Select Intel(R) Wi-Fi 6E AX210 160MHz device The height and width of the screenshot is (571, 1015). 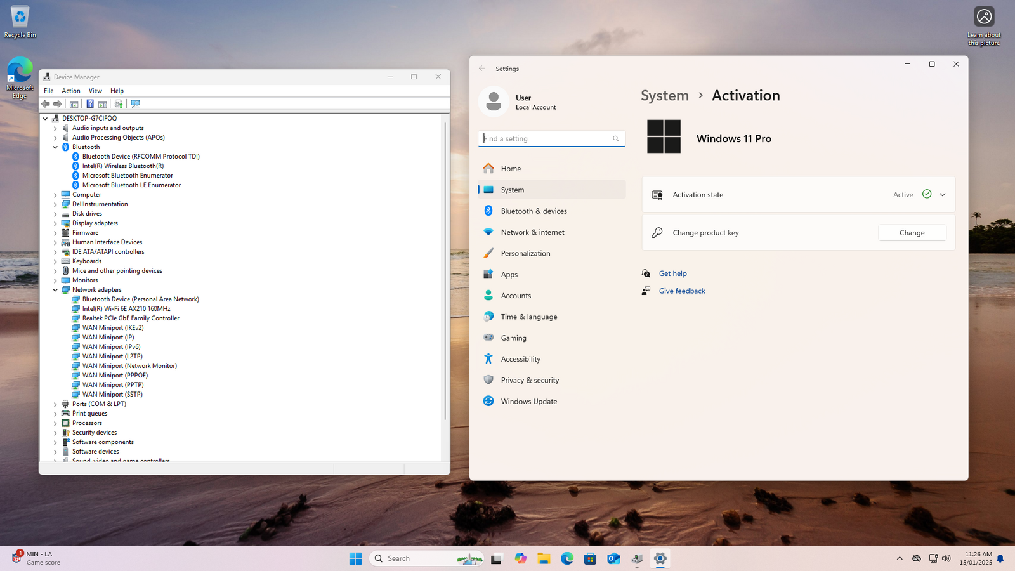coord(126,309)
